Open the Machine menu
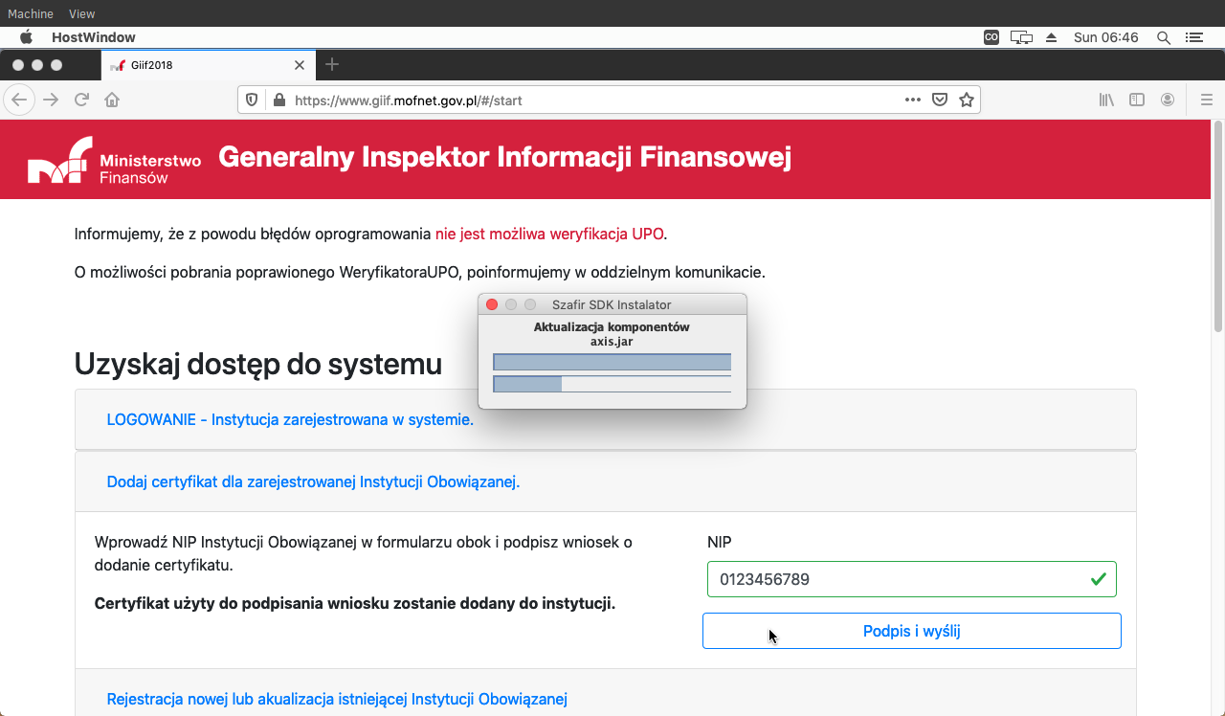 click(31, 13)
